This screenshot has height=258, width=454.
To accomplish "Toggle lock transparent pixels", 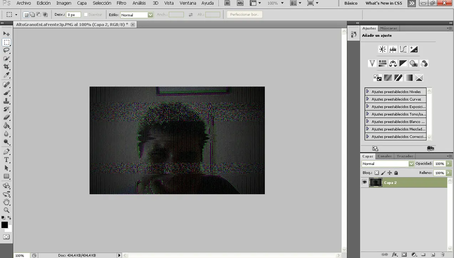I will click(x=377, y=173).
